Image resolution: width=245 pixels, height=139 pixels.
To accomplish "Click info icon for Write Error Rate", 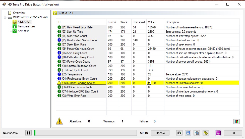I will point(59,96).
